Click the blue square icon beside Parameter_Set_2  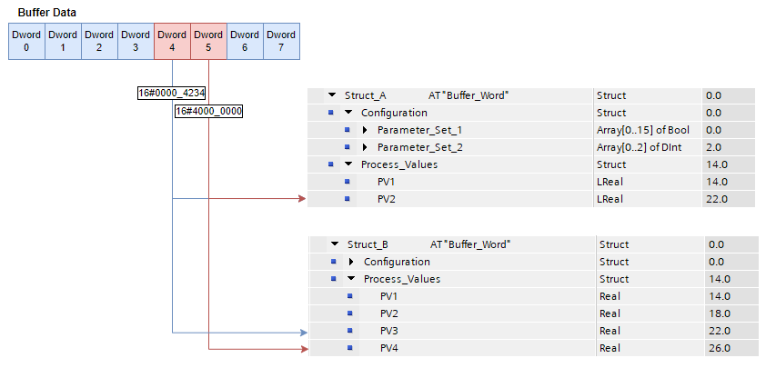(348, 147)
